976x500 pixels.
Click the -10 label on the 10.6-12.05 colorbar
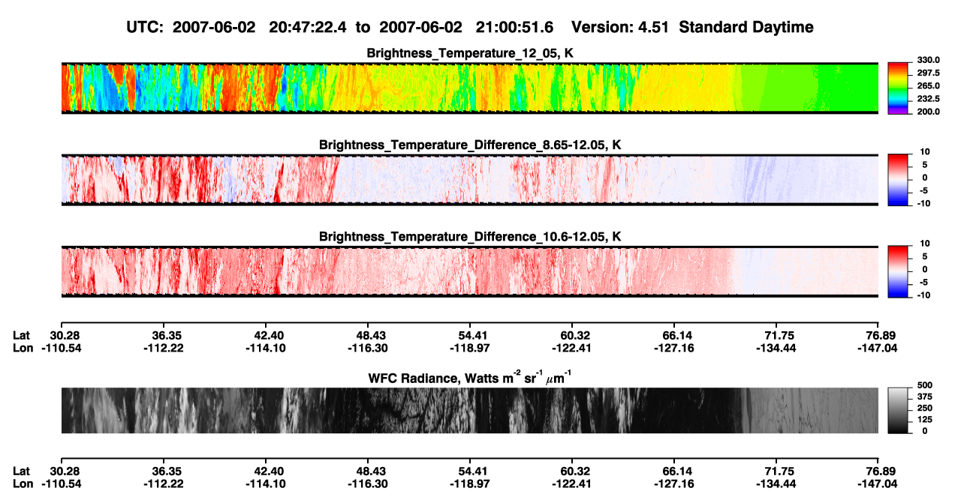point(925,295)
